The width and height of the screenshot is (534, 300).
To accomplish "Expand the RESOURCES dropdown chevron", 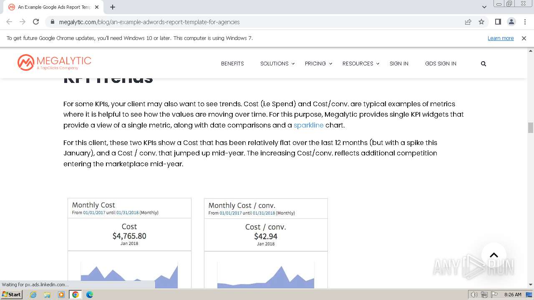I will click(378, 64).
